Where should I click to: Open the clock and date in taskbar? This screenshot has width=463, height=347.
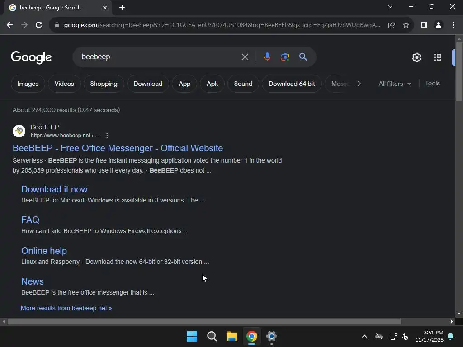click(430, 336)
